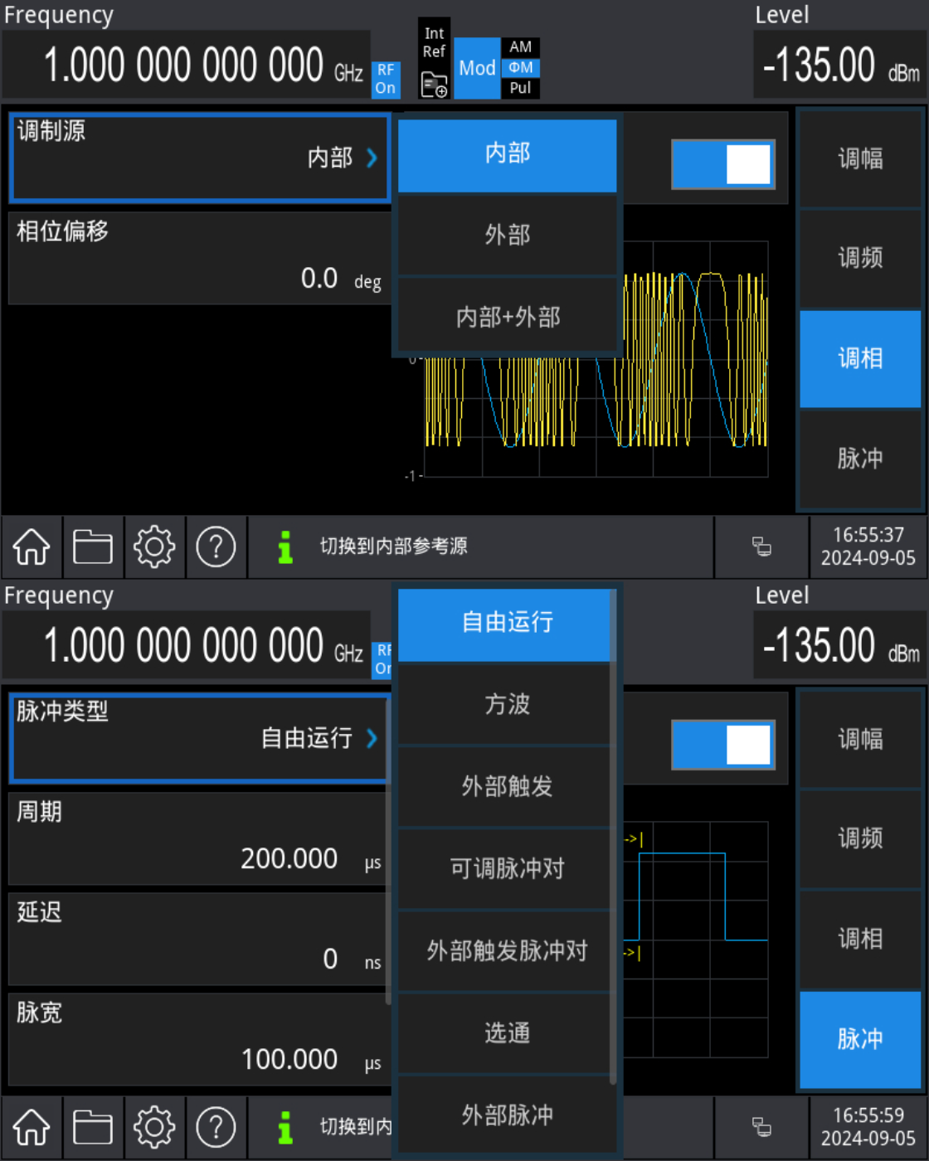Click the pulse type list scrollbar
Screen dimensions: 929x1161
pos(613,838)
